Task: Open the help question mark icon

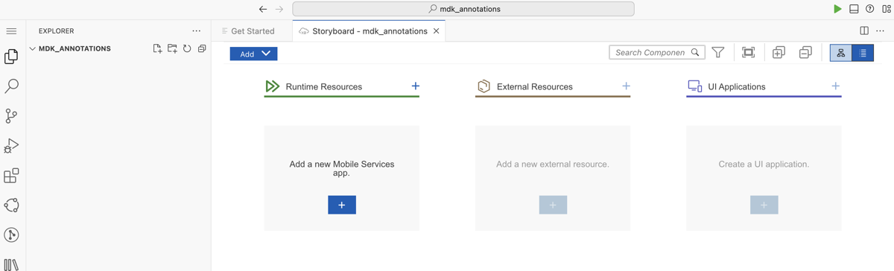Action: click(870, 9)
